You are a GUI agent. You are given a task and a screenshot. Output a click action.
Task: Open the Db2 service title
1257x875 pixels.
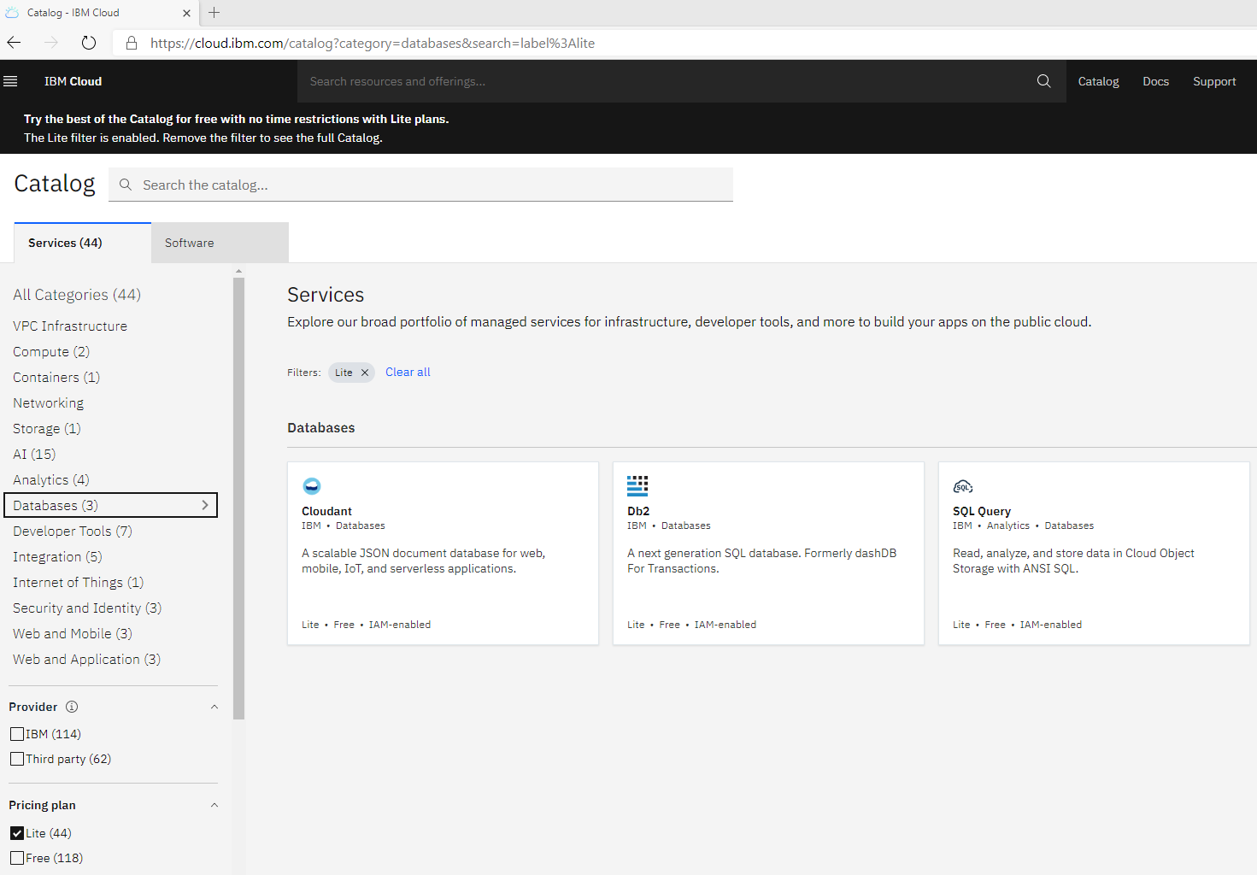tap(638, 511)
